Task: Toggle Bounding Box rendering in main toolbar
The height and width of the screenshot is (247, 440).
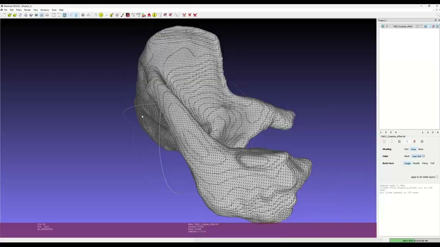Action: coord(54,15)
